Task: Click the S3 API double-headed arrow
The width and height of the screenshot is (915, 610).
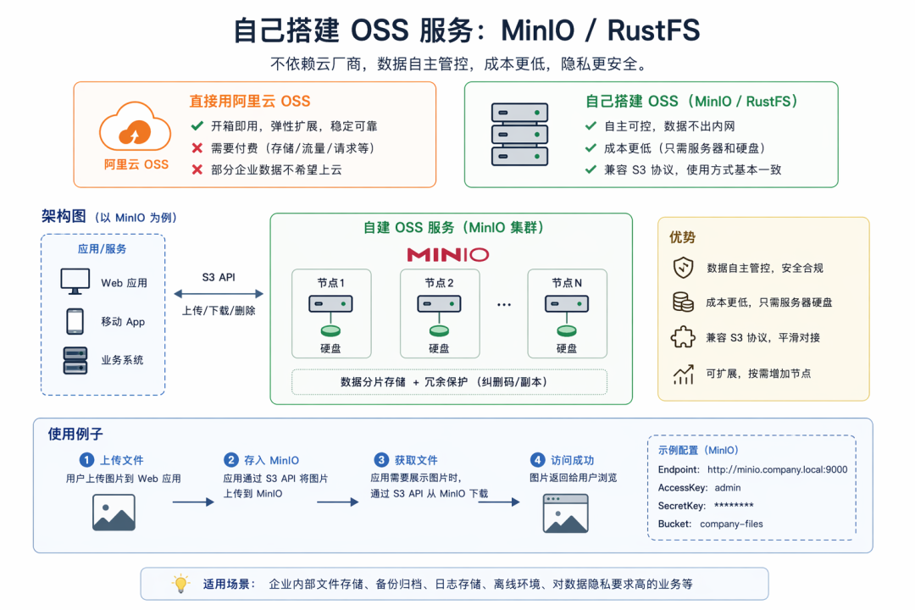Action: pyautogui.click(x=219, y=294)
